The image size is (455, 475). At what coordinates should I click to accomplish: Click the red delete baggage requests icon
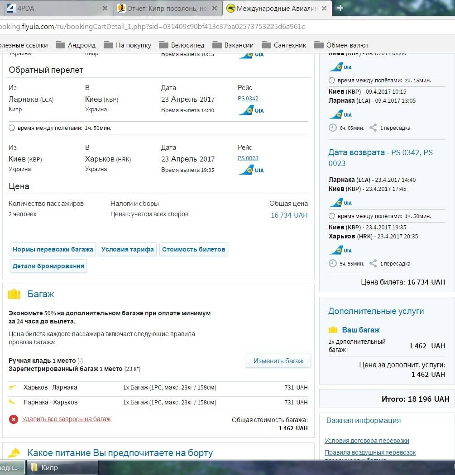pos(14,419)
